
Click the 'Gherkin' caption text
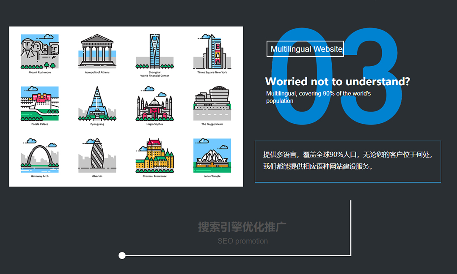tap(97, 176)
